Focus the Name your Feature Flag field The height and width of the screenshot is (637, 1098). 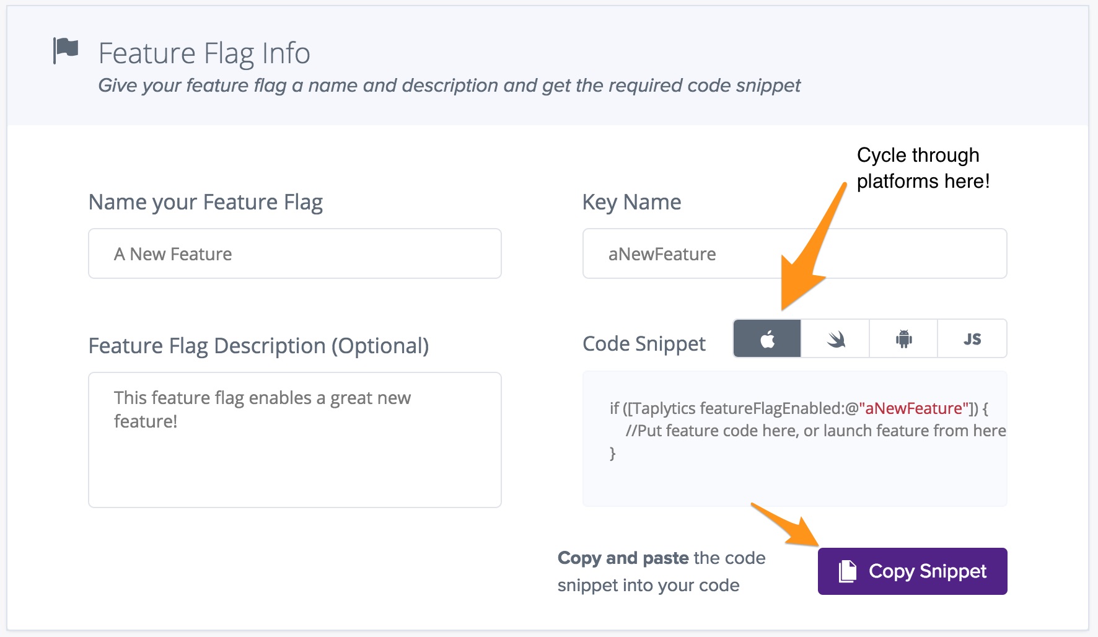[x=294, y=254]
